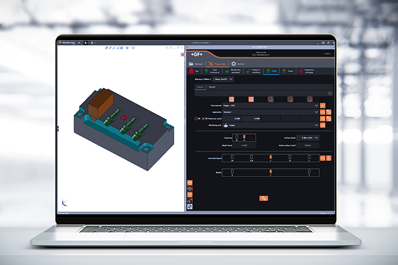
Task: Toggle the first Texturing option
Action: [235, 137]
